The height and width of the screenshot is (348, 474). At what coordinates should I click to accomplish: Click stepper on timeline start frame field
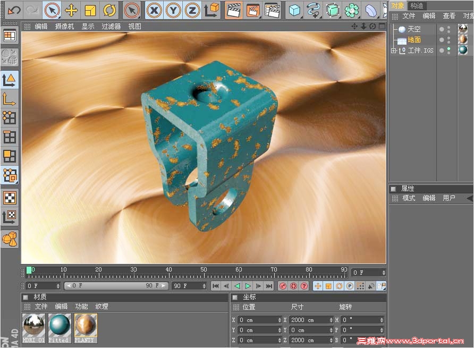(58, 286)
